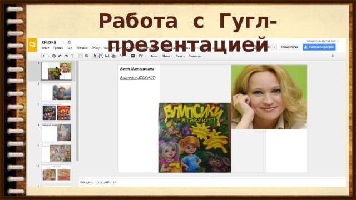
Task: Select slide 1 thumbnail
Action: (x=57, y=71)
